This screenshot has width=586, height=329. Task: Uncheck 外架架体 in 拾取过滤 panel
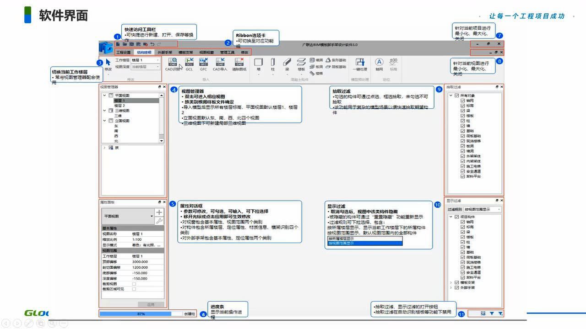tap(463, 156)
